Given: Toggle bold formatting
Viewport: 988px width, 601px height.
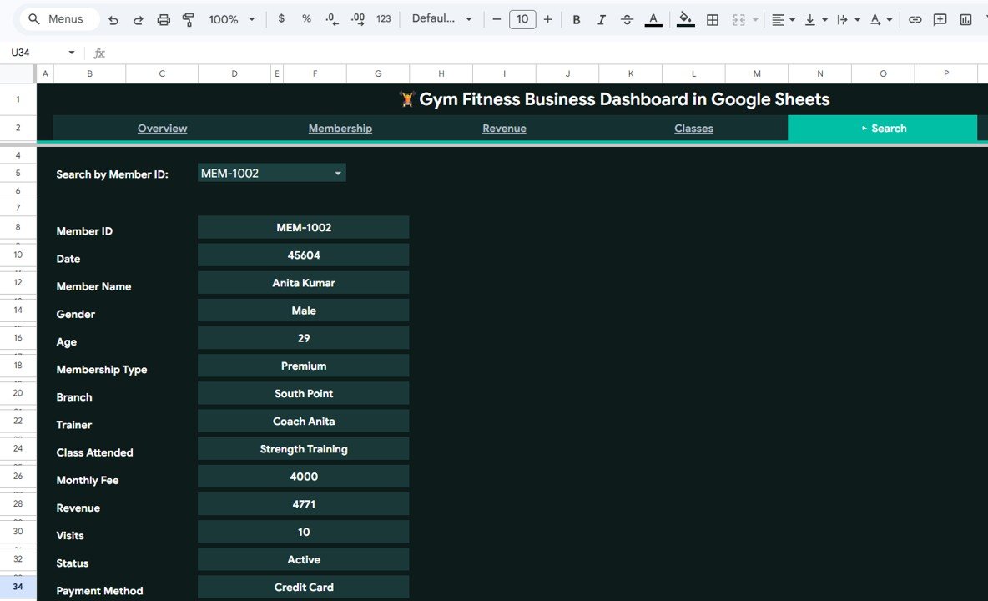Looking at the screenshot, I should coord(576,18).
